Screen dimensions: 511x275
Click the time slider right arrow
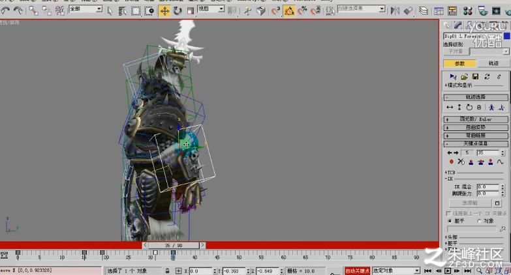(x=202, y=246)
